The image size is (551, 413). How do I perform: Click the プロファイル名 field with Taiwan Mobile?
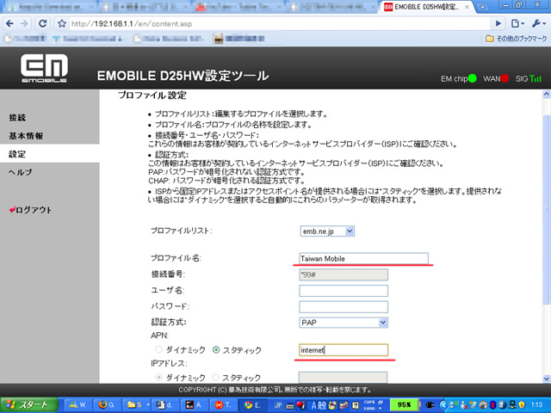coord(363,258)
